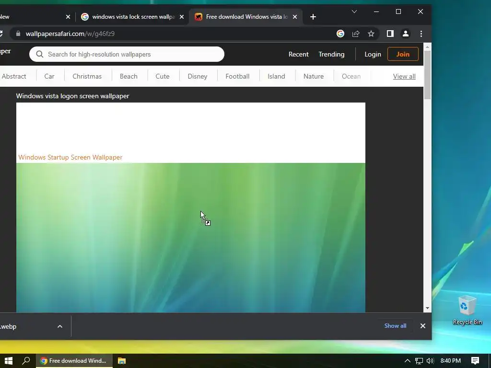
Task: Expand the .webp download options chevron
Action: 60,326
